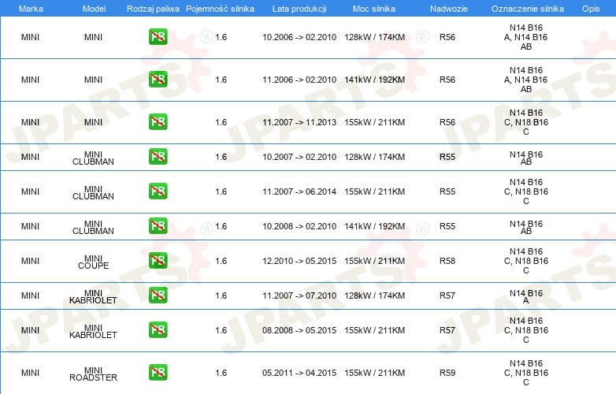Click the Moc silnika column header
Image resolution: width=616 pixels, height=394 pixels.
(x=374, y=7)
